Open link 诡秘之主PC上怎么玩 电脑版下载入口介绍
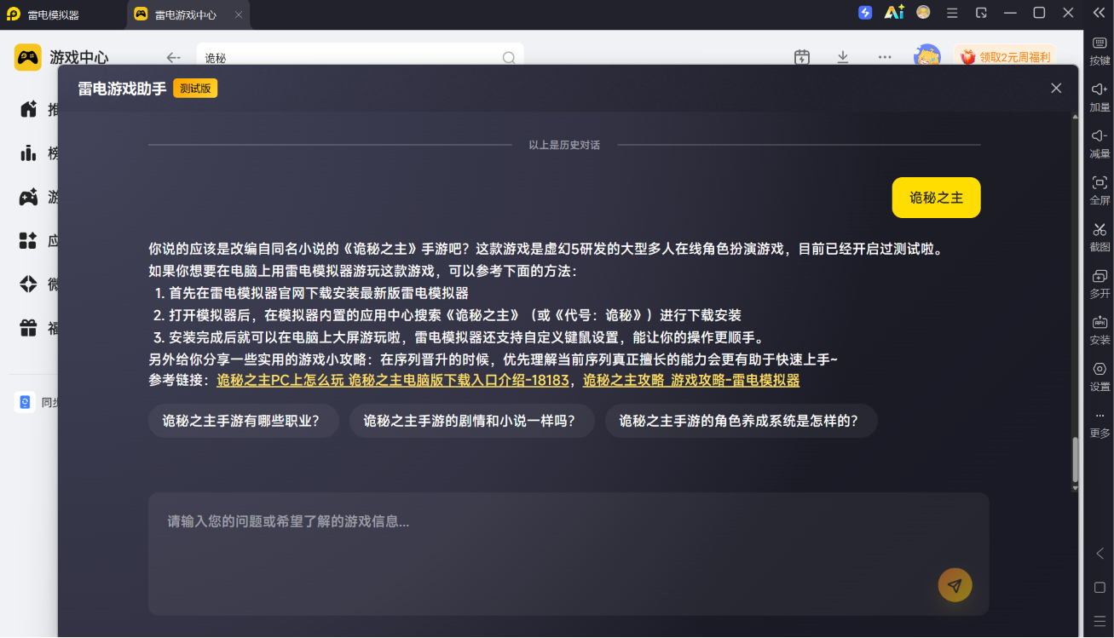 click(393, 381)
